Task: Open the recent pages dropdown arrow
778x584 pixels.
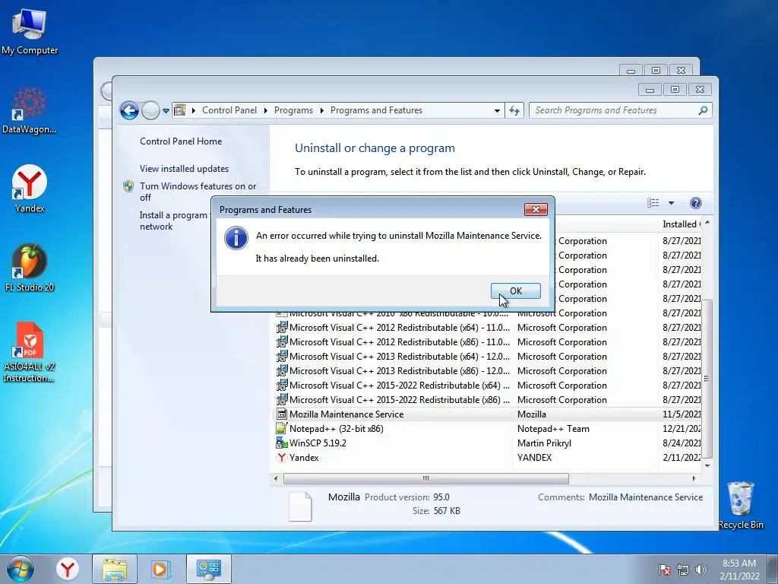Action: 166,111
